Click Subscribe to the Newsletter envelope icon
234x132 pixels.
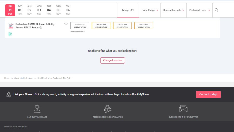tap(183, 109)
